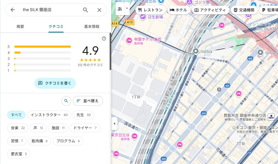Select the 帝国ホテル 東京 hotel pin
Image resolution: width=278 pixels, height=164 pixels.
[129, 41]
